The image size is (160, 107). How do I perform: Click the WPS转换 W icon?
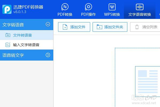coord(112,7)
